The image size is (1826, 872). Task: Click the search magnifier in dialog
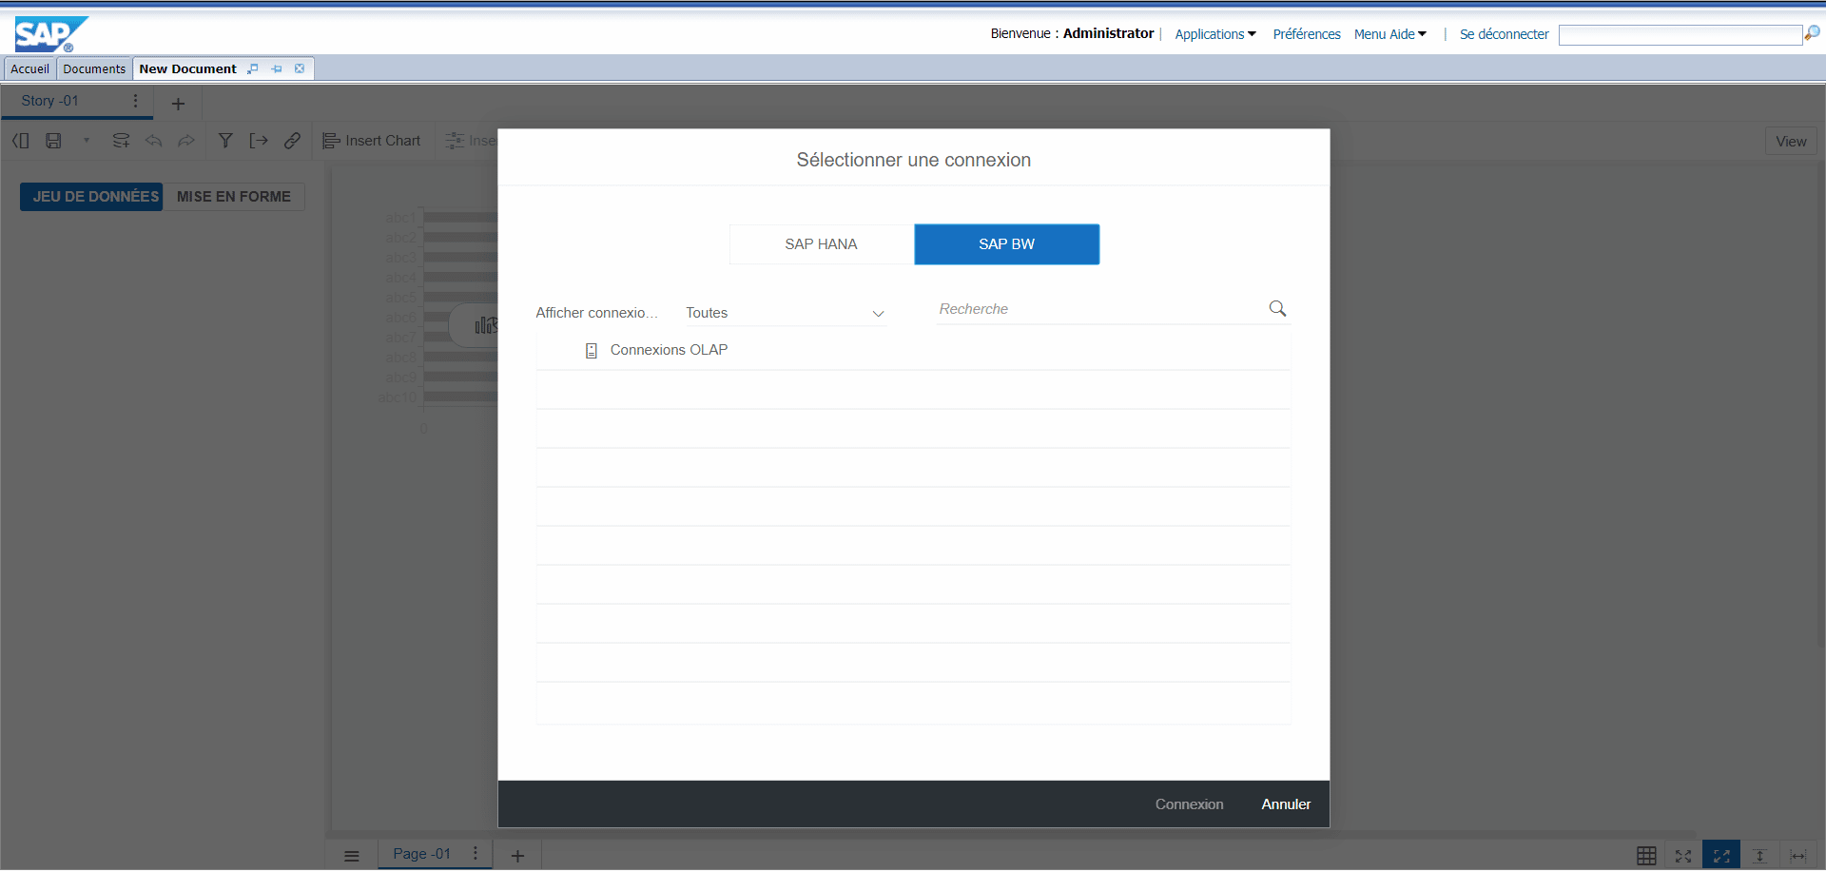click(1277, 308)
